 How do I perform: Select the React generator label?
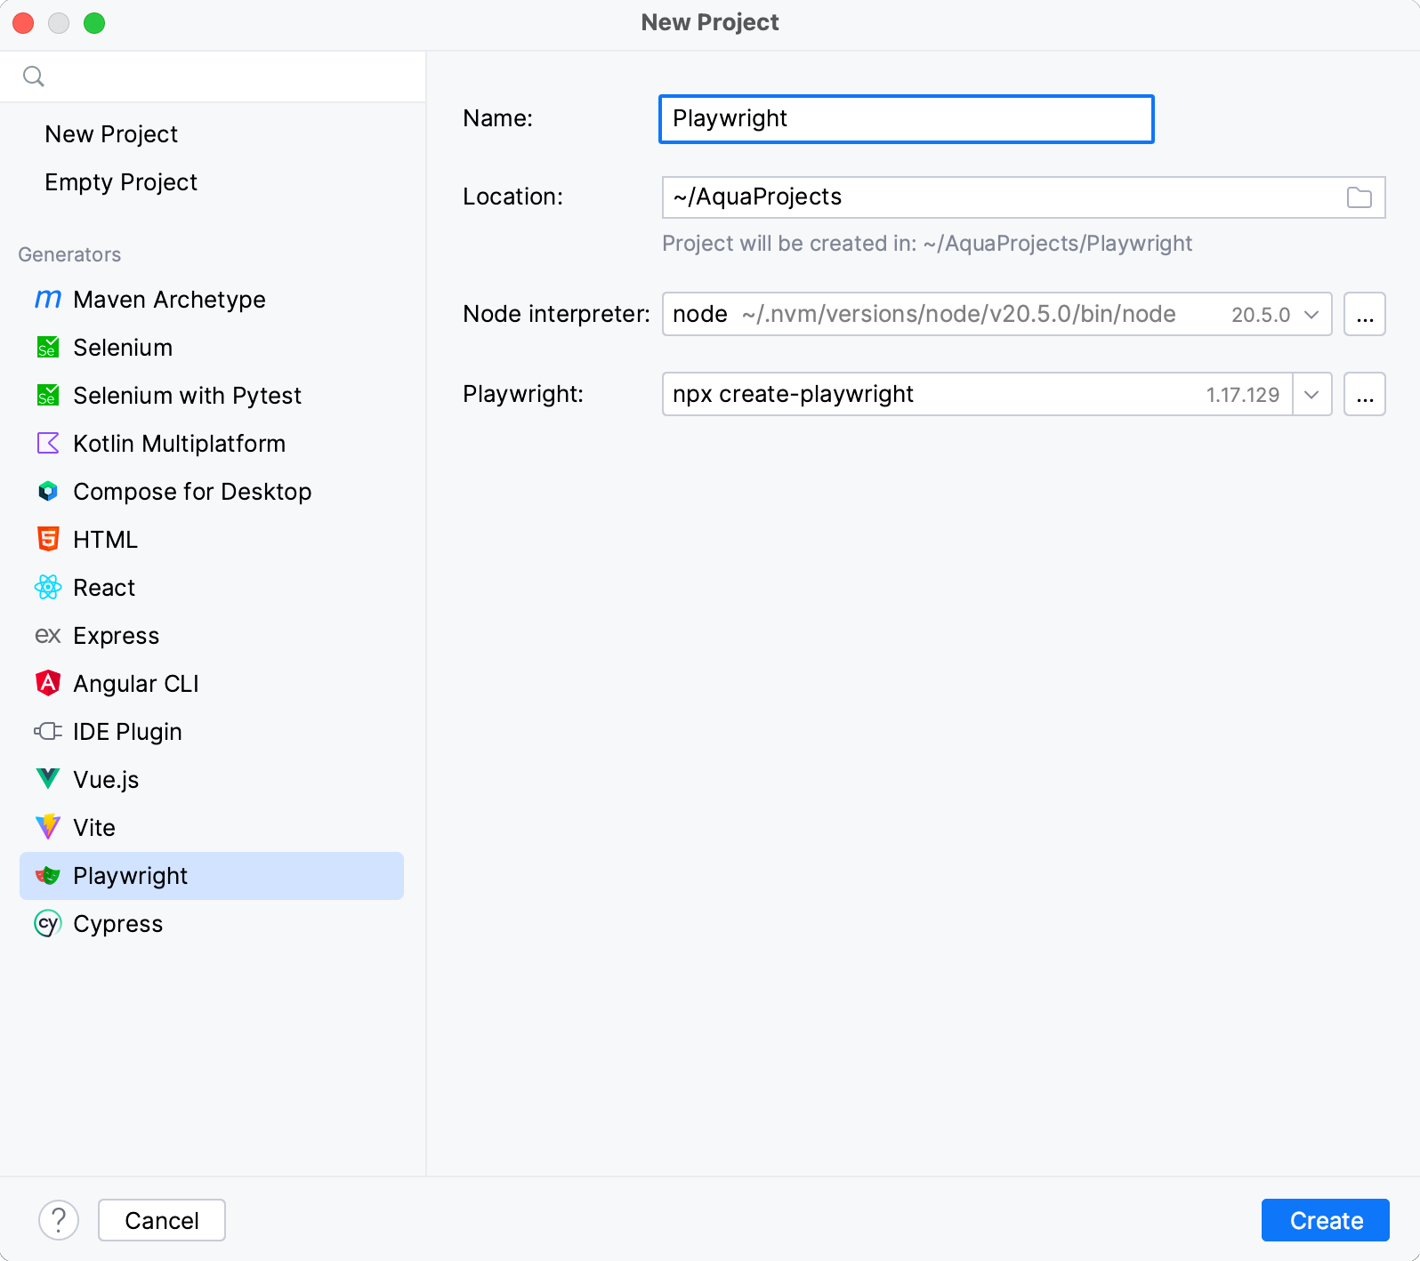104,588
